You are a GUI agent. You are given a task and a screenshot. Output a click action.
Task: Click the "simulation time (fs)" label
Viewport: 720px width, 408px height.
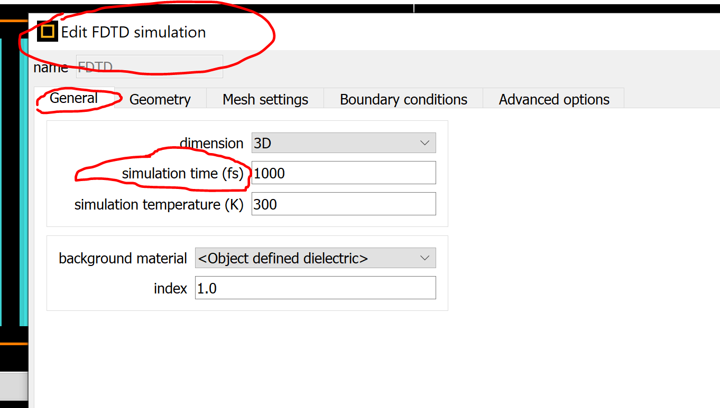click(182, 173)
